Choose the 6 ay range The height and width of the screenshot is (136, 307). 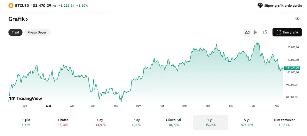[137, 122]
